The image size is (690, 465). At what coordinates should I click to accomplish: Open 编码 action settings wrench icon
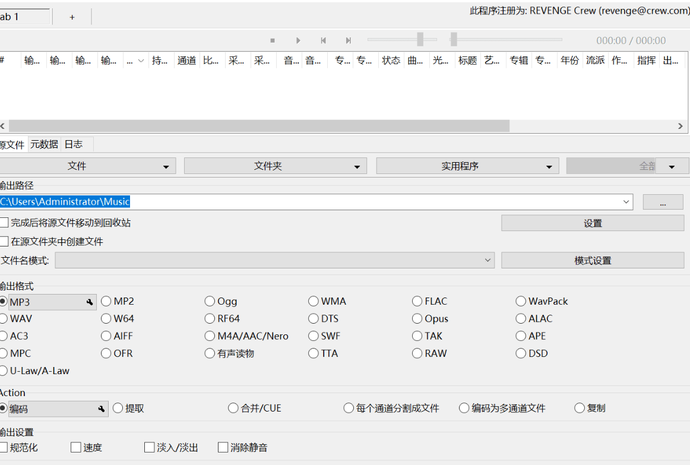pyautogui.click(x=102, y=409)
